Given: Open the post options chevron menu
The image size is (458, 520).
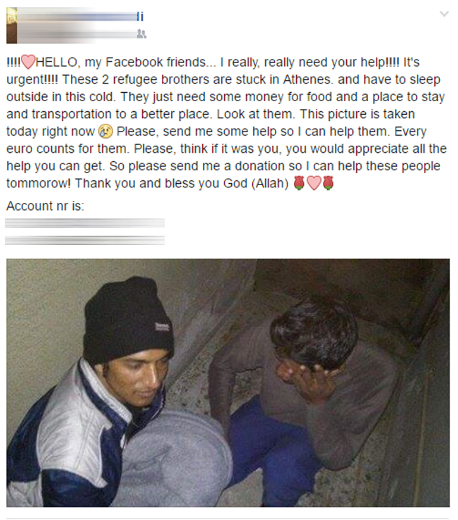Looking at the screenshot, I should point(444,14).
